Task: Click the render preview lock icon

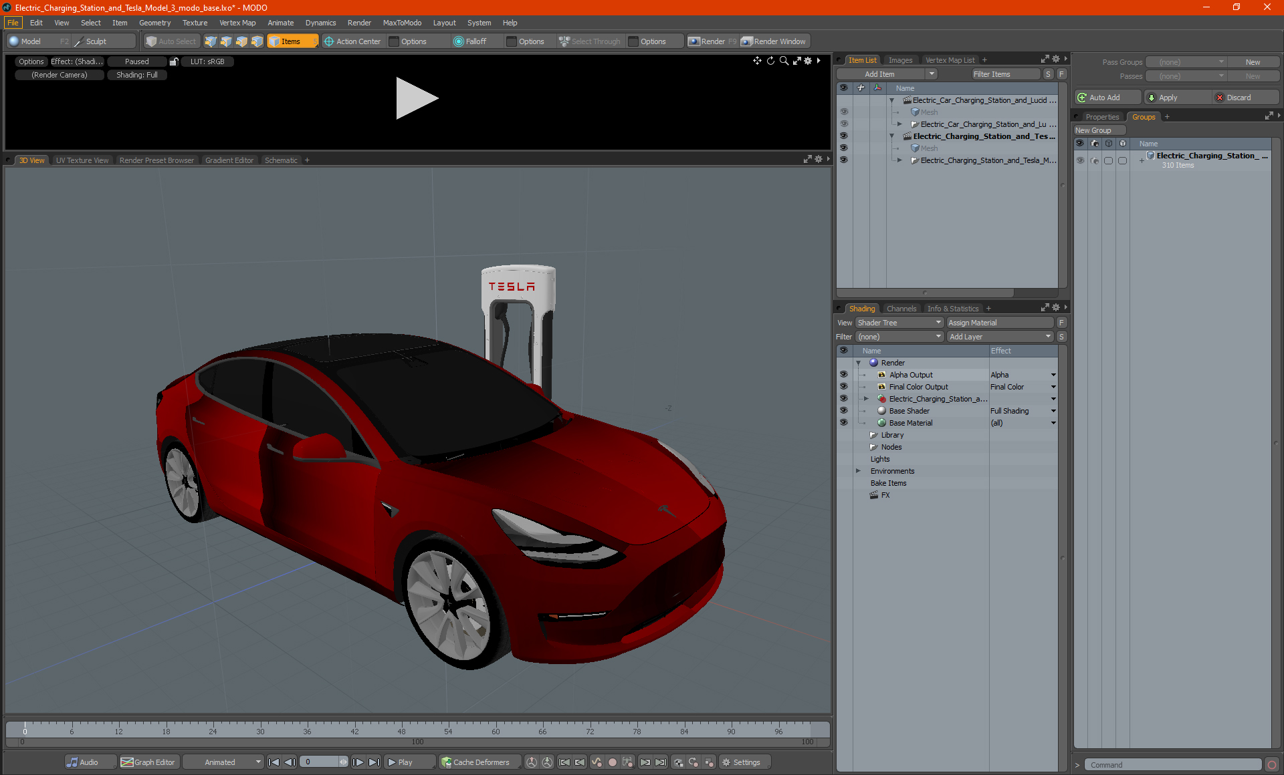Action: [x=174, y=61]
